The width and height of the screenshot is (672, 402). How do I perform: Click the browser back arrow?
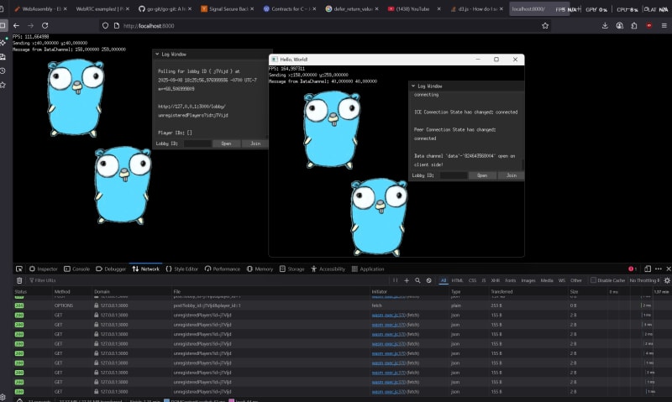click(x=16, y=26)
